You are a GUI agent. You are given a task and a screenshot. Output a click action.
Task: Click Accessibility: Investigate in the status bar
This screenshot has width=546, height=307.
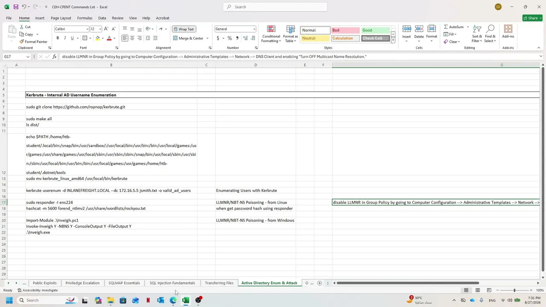[x=38, y=290]
